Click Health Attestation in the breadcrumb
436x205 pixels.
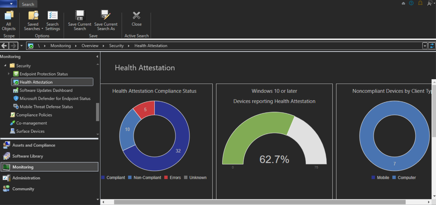pos(151,46)
